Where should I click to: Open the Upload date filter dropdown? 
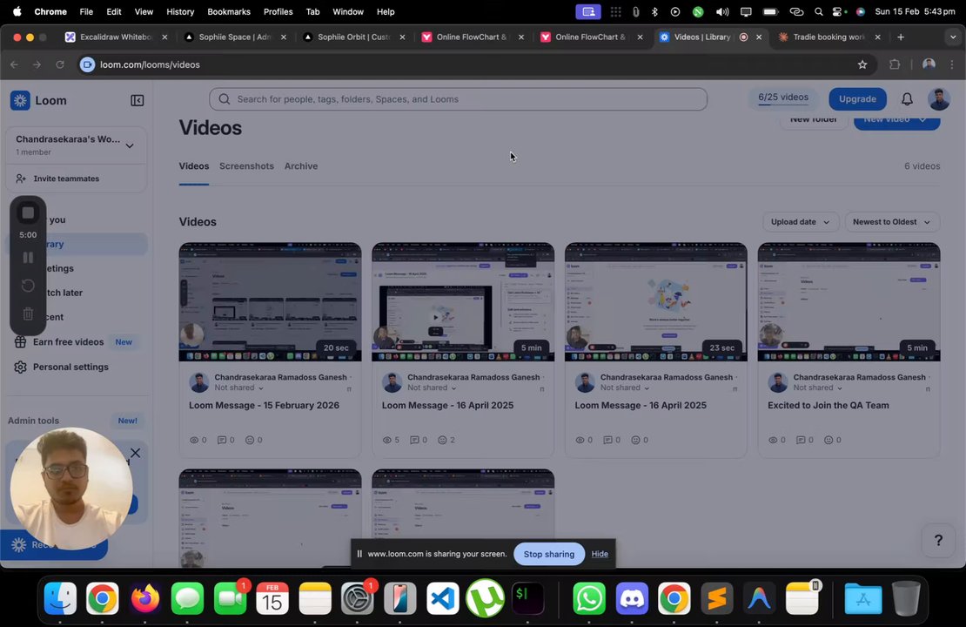[x=800, y=222]
